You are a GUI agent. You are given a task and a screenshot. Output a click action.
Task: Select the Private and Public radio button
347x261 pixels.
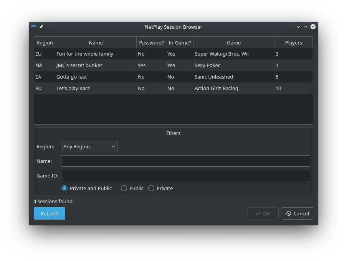coord(64,188)
